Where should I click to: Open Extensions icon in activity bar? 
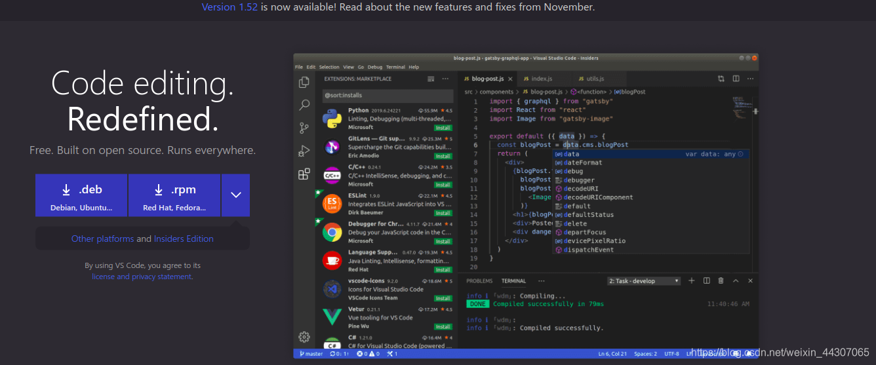point(304,174)
